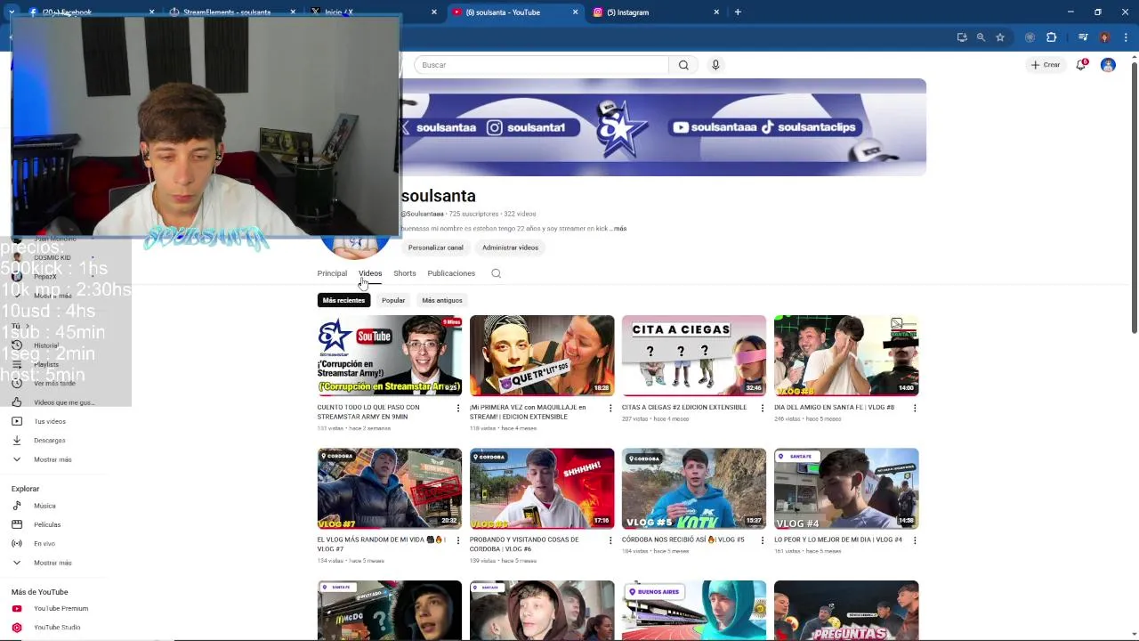
Task: Click Personalizar canal button
Action: tap(436, 247)
